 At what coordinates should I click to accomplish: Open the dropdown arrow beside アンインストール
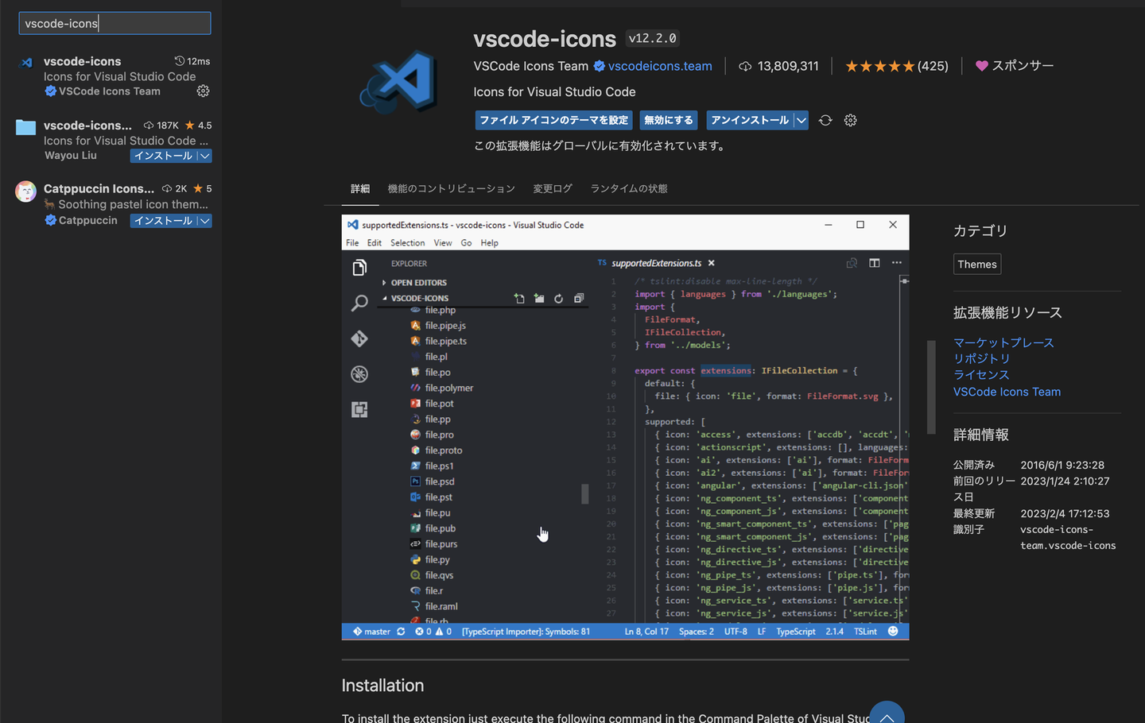click(801, 120)
